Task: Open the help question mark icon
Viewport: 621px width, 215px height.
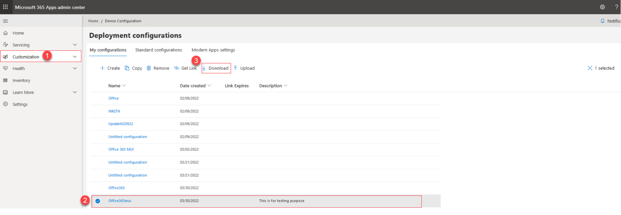Action: [617, 7]
